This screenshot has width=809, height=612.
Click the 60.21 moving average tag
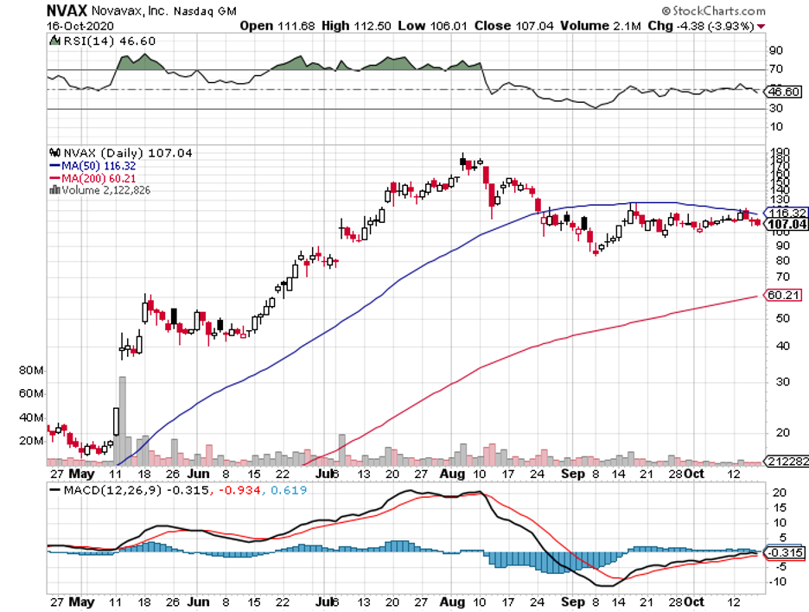click(x=784, y=295)
